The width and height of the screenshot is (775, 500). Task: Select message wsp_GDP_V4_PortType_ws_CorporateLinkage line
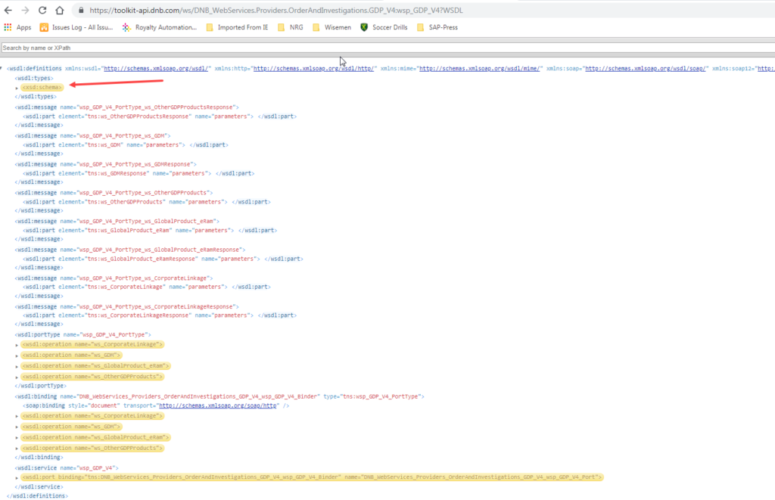114,278
